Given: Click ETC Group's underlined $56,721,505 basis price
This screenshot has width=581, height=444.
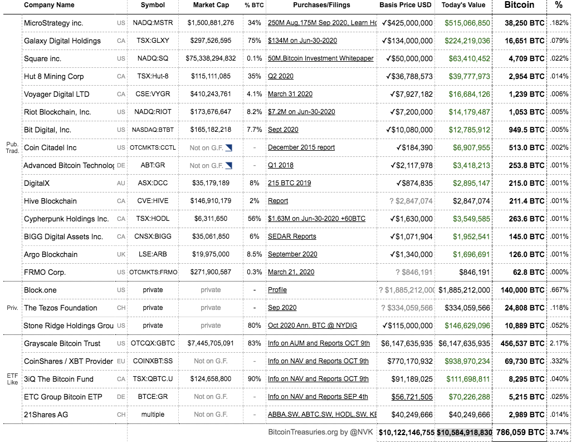Looking at the screenshot, I should click(x=412, y=397).
